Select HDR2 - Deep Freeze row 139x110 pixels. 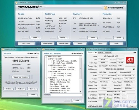(63, 69)
